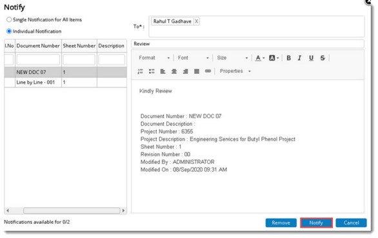Viewport: 378px width, 238px height.
Task: Toggle Underline text formatting
Action: [x=311, y=58]
